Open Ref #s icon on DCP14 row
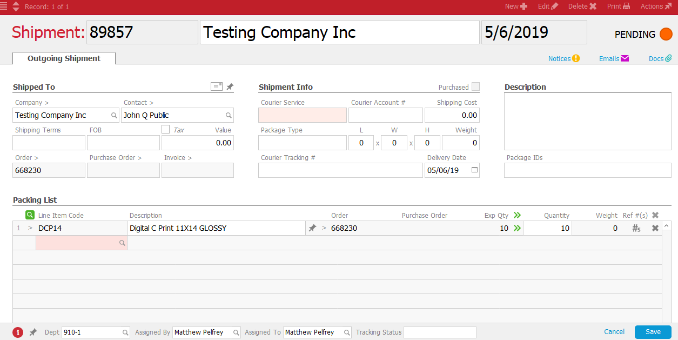 pos(636,228)
